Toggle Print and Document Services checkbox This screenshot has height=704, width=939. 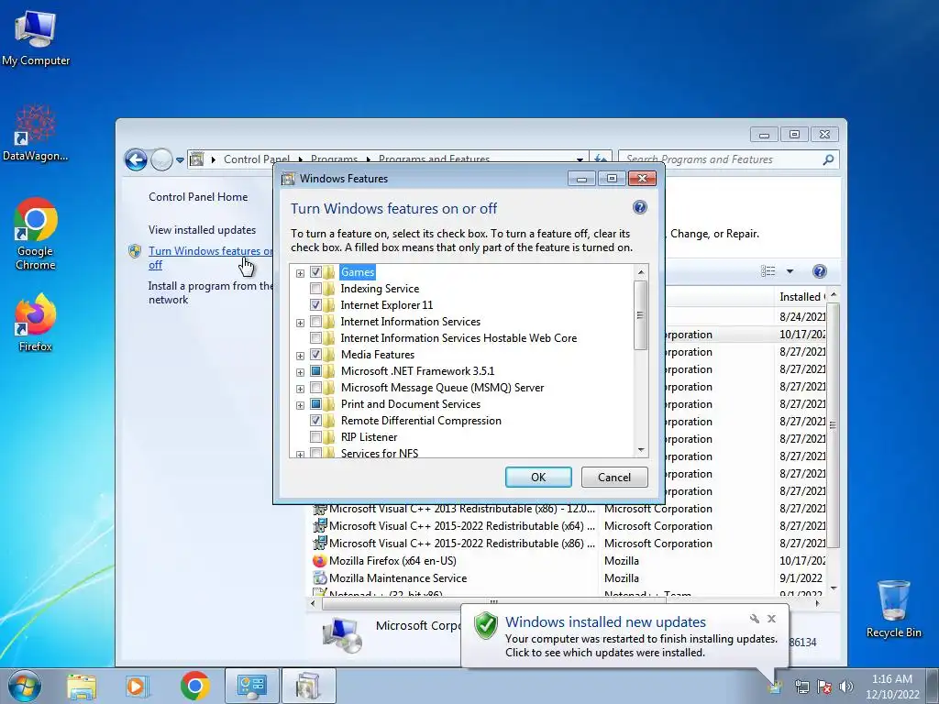pos(315,404)
